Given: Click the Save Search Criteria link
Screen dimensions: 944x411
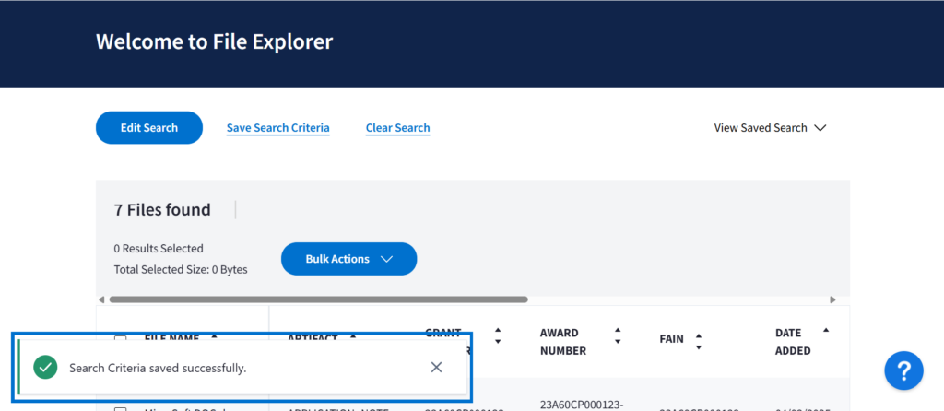Looking at the screenshot, I should point(277,128).
